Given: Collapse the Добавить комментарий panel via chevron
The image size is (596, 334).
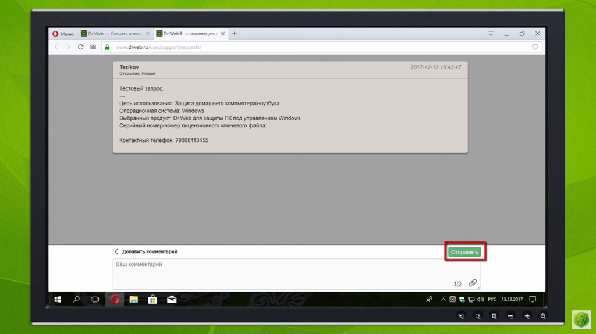Looking at the screenshot, I should pos(116,252).
